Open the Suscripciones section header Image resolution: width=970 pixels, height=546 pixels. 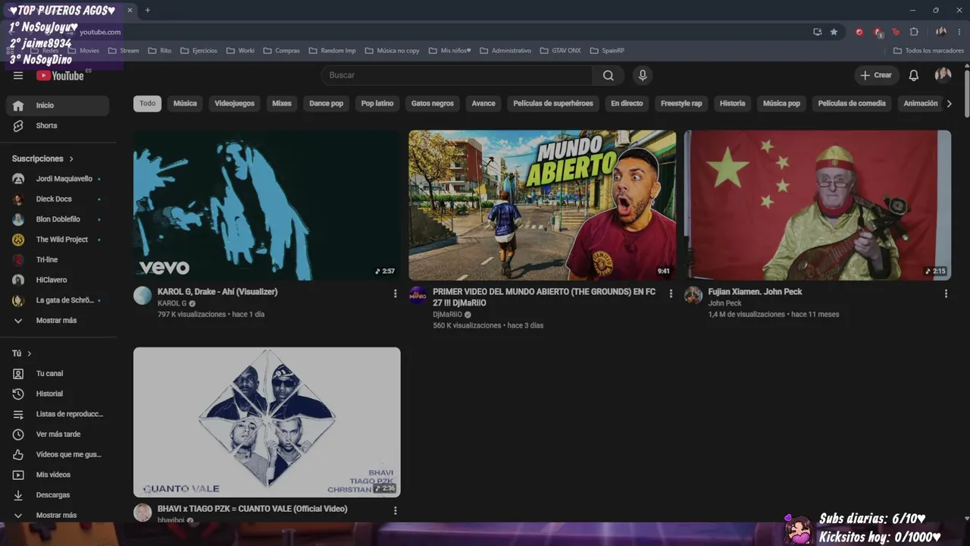coord(42,159)
